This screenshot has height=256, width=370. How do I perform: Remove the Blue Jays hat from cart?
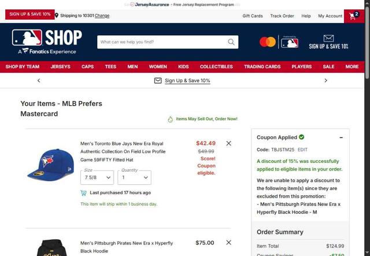[x=229, y=143]
